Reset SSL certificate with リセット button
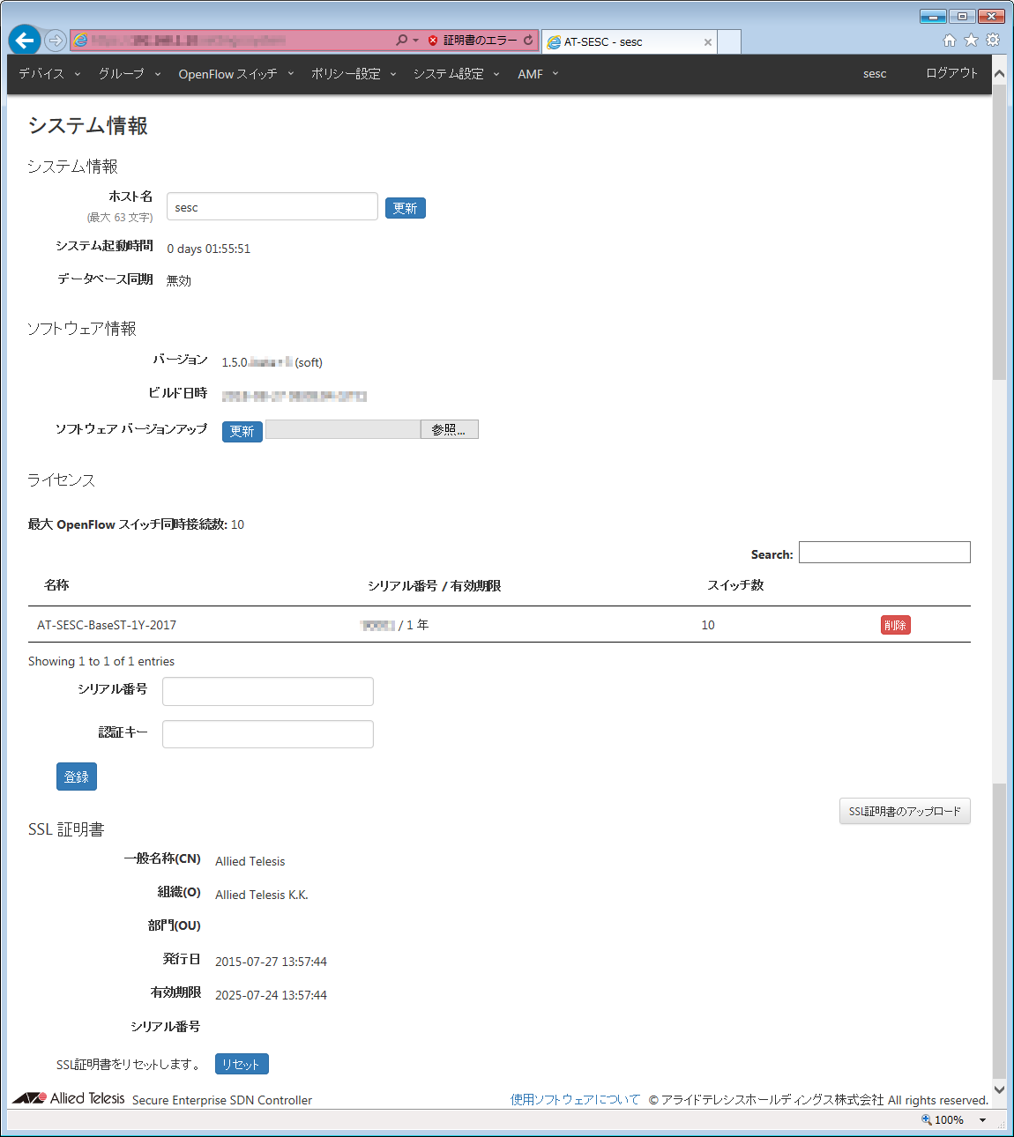 pyautogui.click(x=242, y=1064)
